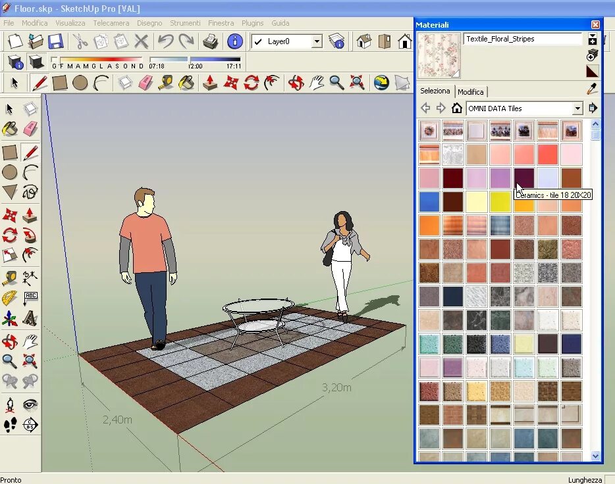Open the File menu
The image size is (615, 484).
point(9,23)
